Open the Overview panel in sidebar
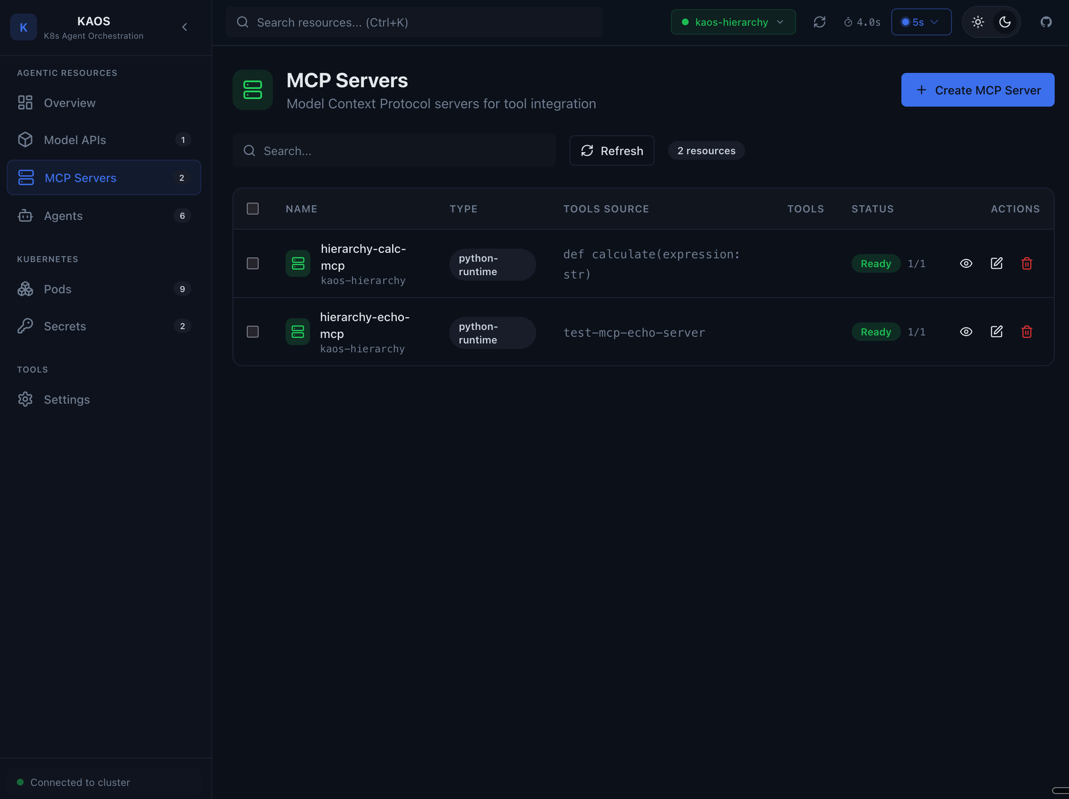Screen dimensions: 1069x799 point(69,102)
